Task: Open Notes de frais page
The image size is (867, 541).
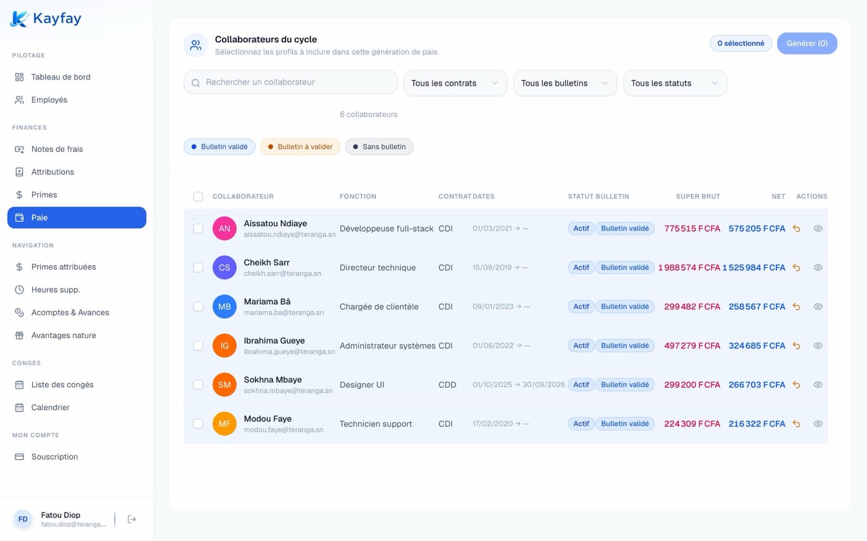Action: (x=76, y=149)
